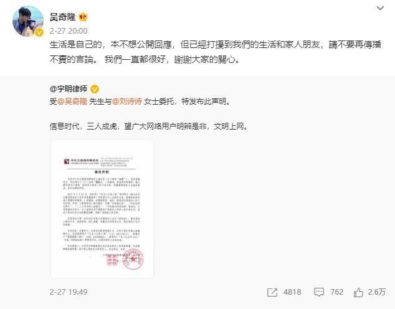
Task: Click verified badge on avatar
Action: click(39, 32)
